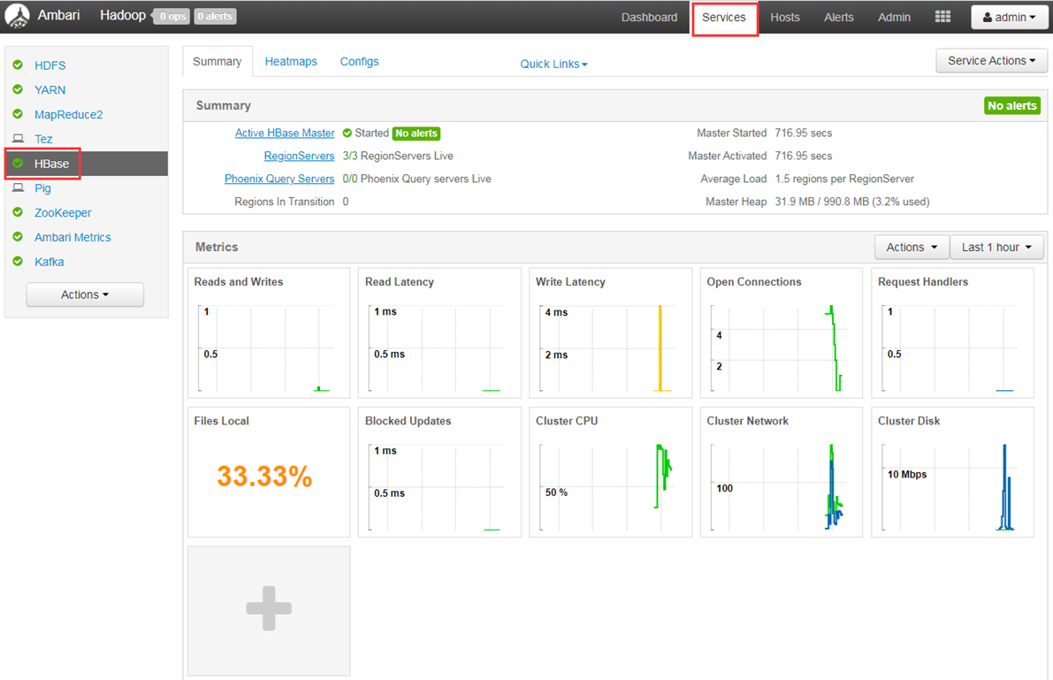
Task: Select the Pig service
Action: tap(43, 187)
